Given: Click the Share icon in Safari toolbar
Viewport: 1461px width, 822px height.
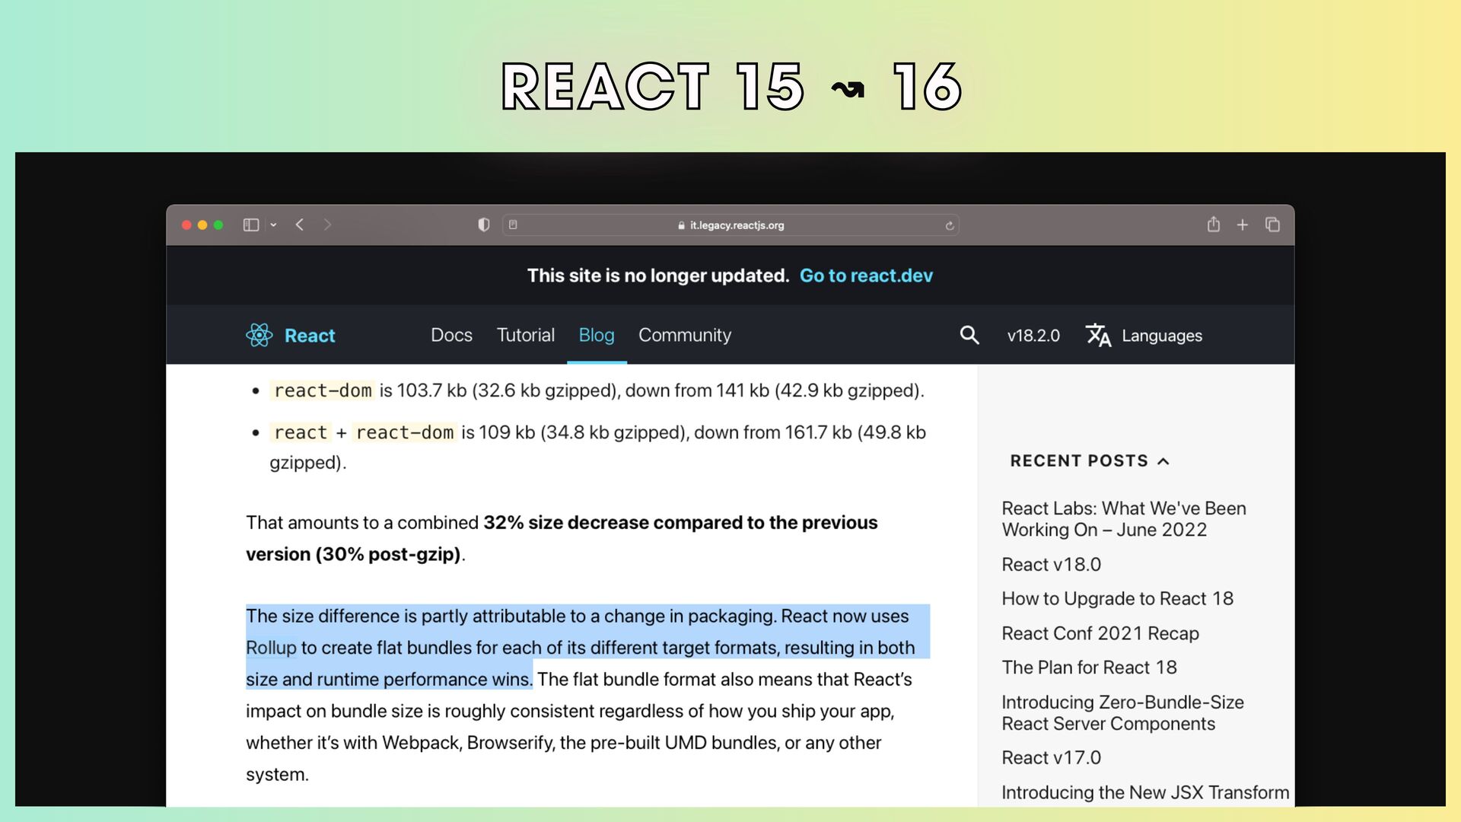Looking at the screenshot, I should click(x=1214, y=225).
